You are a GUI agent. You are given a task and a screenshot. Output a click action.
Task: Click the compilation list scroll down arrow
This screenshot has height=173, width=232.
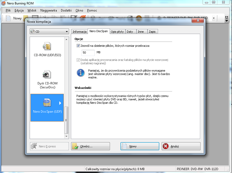(x=66, y=136)
